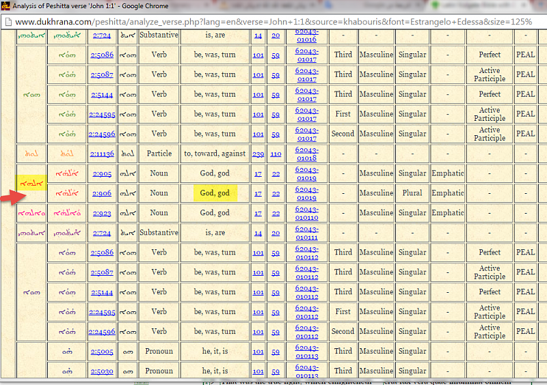Click the 110 link in the Particle row
Viewport: 547px width, 385px height.
(276, 154)
